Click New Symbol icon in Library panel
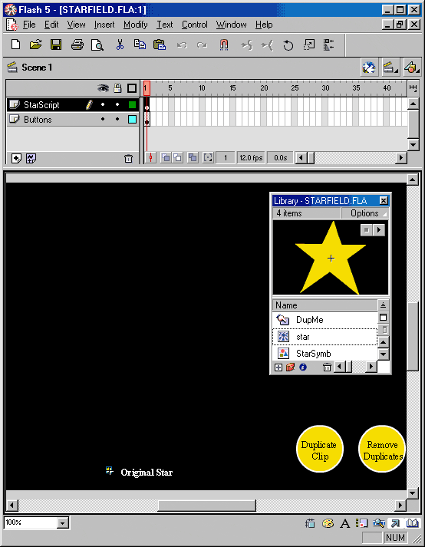Image resolution: width=425 pixels, height=547 pixels. [278, 367]
